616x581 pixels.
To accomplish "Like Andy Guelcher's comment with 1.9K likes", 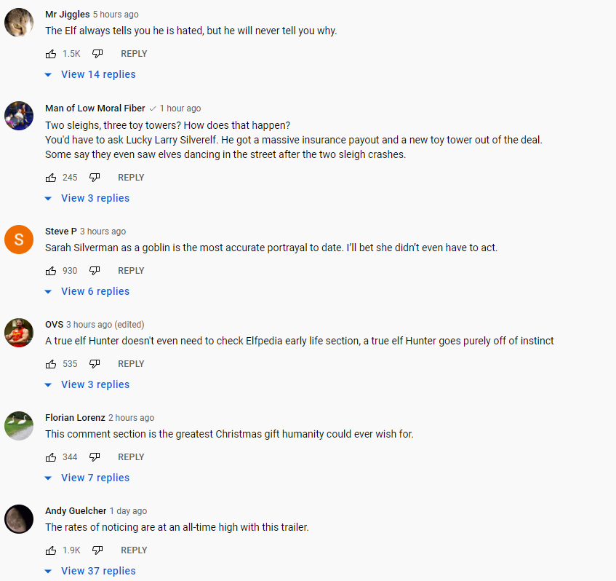I will (x=51, y=550).
